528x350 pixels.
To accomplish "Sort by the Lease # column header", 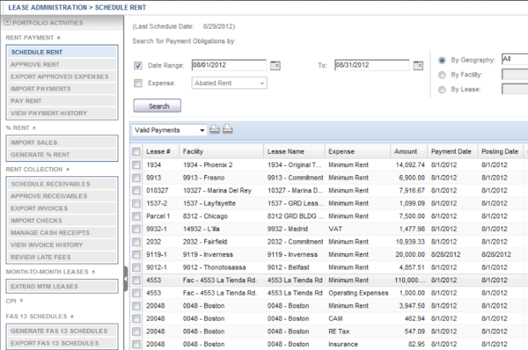I will click(x=161, y=151).
